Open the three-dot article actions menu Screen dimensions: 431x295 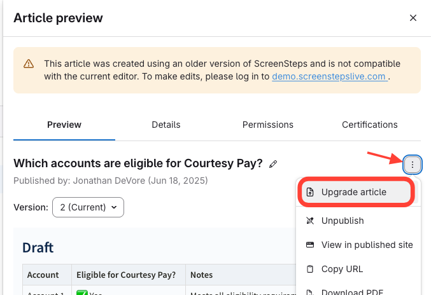(x=413, y=165)
